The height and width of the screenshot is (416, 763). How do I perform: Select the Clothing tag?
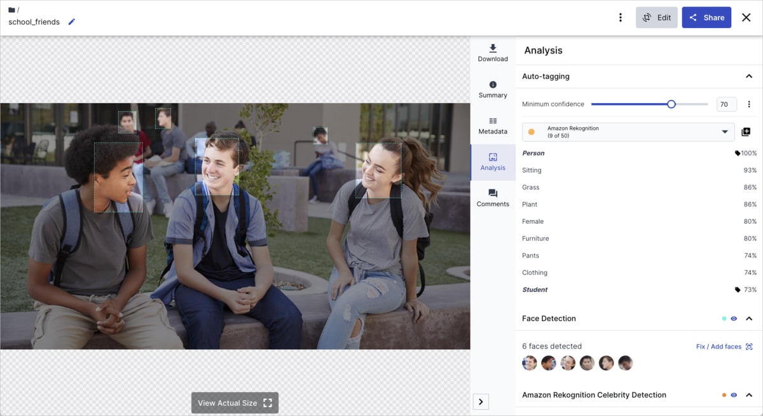pyautogui.click(x=639, y=273)
